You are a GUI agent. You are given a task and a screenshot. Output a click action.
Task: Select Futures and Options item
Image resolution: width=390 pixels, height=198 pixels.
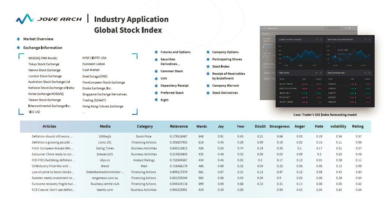point(175,52)
